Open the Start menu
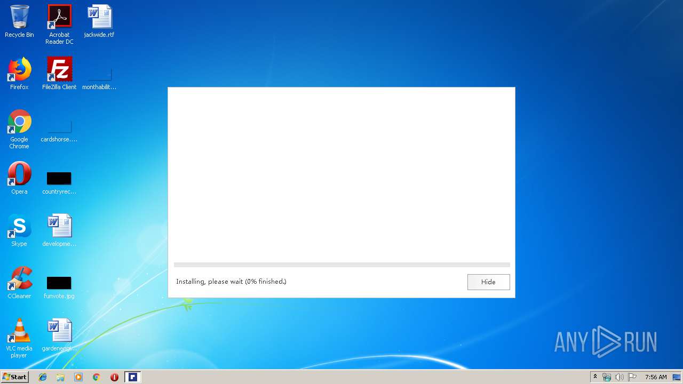 click(x=15, y=377)
